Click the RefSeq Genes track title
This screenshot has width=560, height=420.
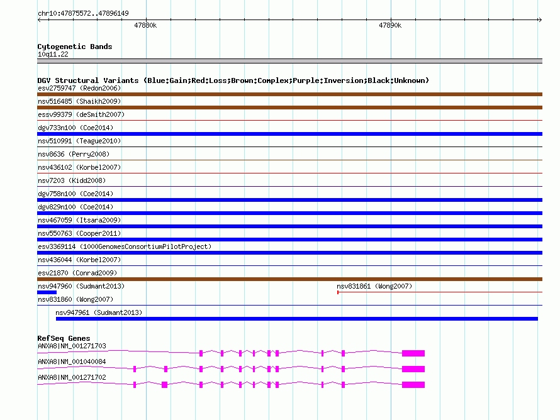64,338
